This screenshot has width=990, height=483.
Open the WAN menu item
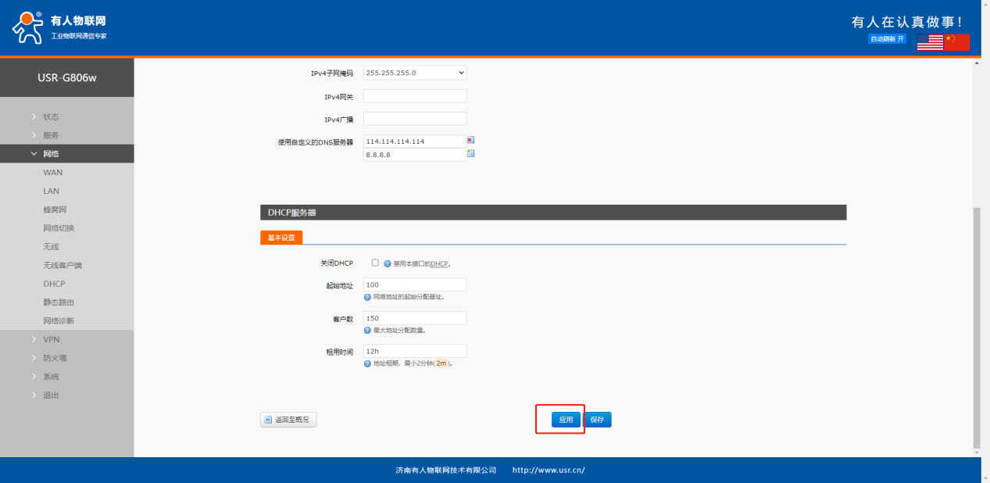(x=53, y=173)
